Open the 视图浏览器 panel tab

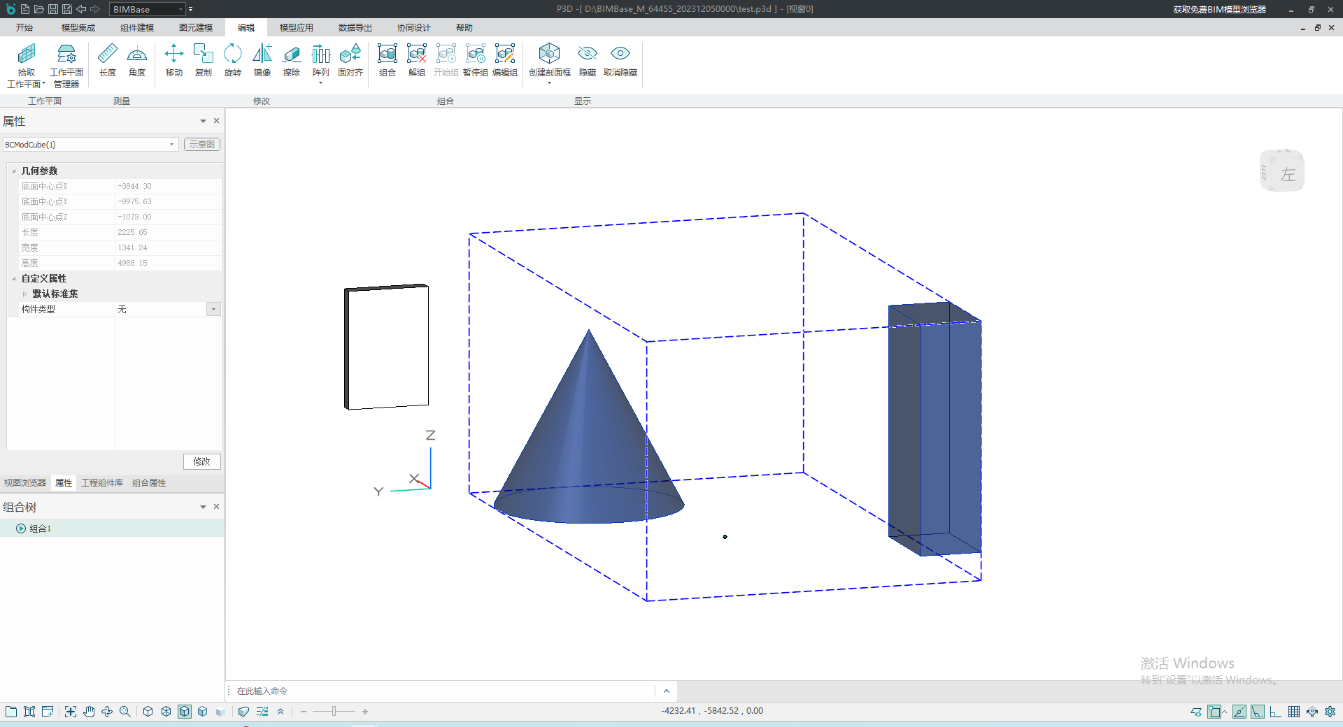[x=25, y=483]
